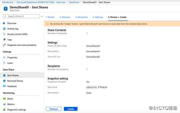Click the Description value DemoShare01
The width and height of the screenshot is (180, 113).
point(93,51)
